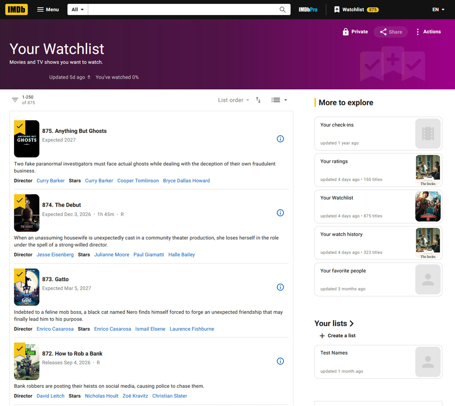Open Bryce Dallas Howard's page
The width and height of the screenshot is (455, 406).
click(186, 181)
